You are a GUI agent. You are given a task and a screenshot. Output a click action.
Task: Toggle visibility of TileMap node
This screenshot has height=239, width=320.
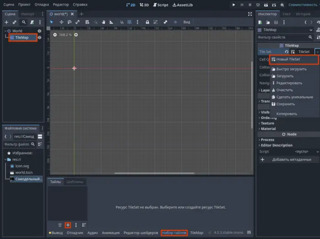[39, 37]
